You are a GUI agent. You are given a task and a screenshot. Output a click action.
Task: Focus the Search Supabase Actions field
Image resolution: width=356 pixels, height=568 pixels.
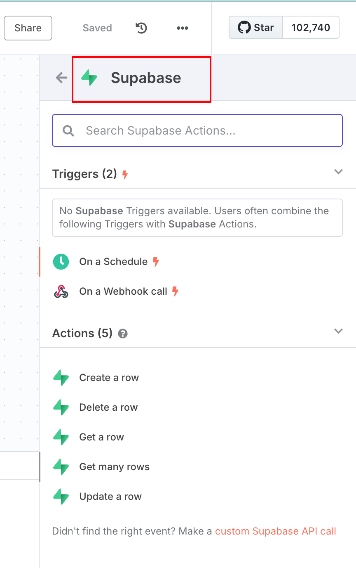[197, 130]
